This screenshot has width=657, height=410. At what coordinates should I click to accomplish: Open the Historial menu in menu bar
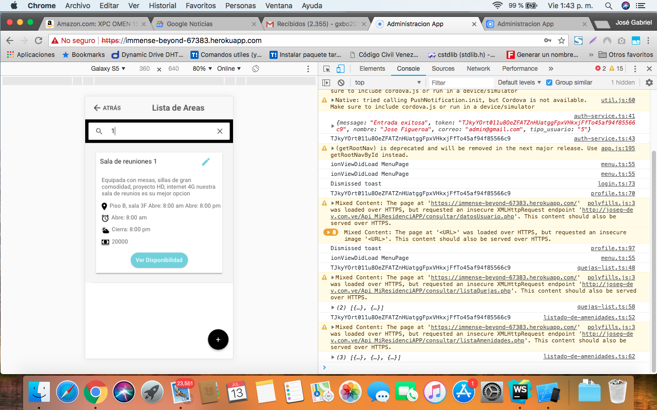(x=162, y=6)
